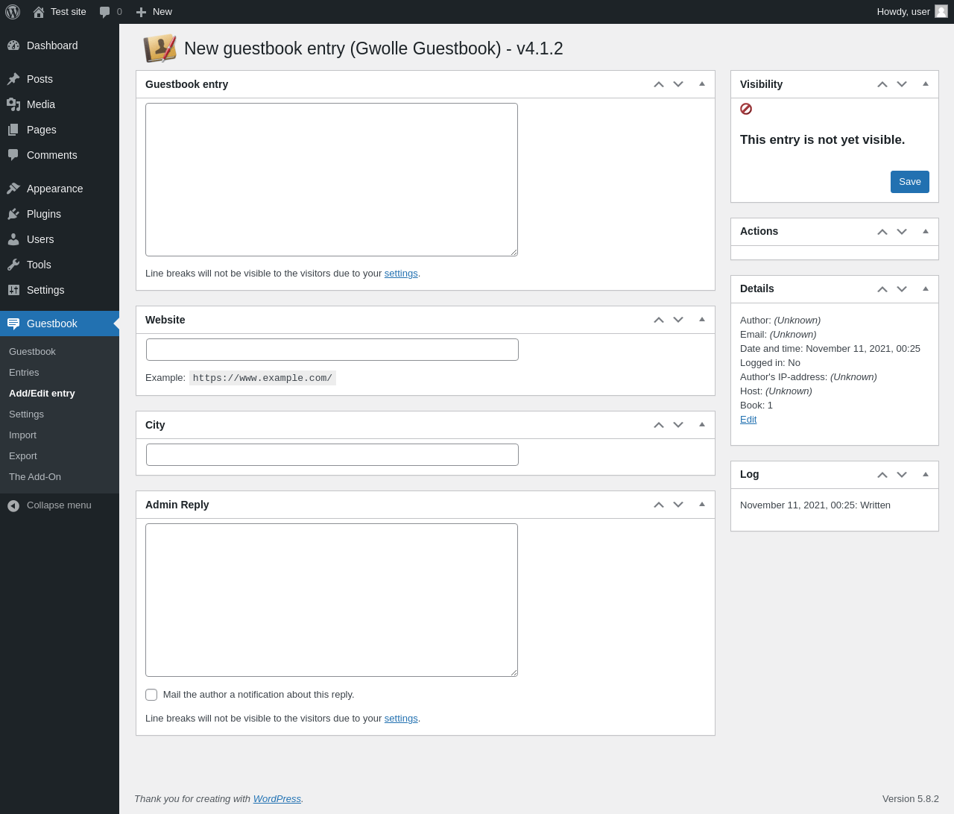The image size is (954, 814).
Task: Focus the City input field
Action: [332, 455]
